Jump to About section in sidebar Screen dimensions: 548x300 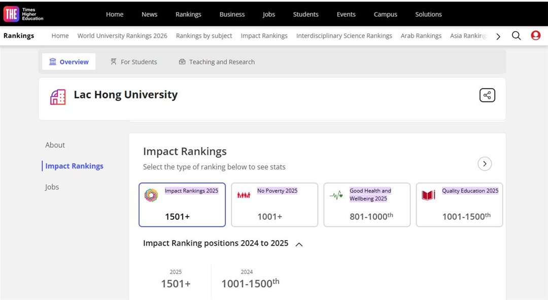[55, 145]
